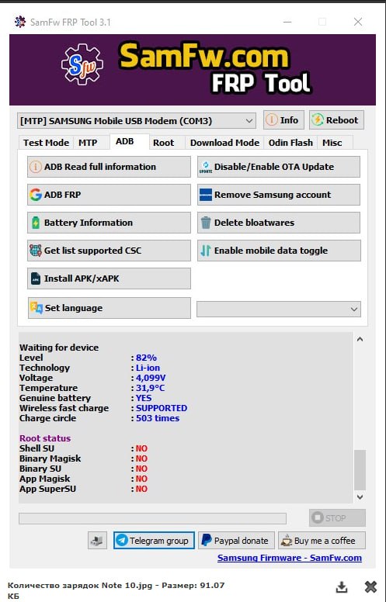The width and height of the screenshot is (386, 602).
Task: Click the log scrollbar down arrow
Action: pos(360,496)
